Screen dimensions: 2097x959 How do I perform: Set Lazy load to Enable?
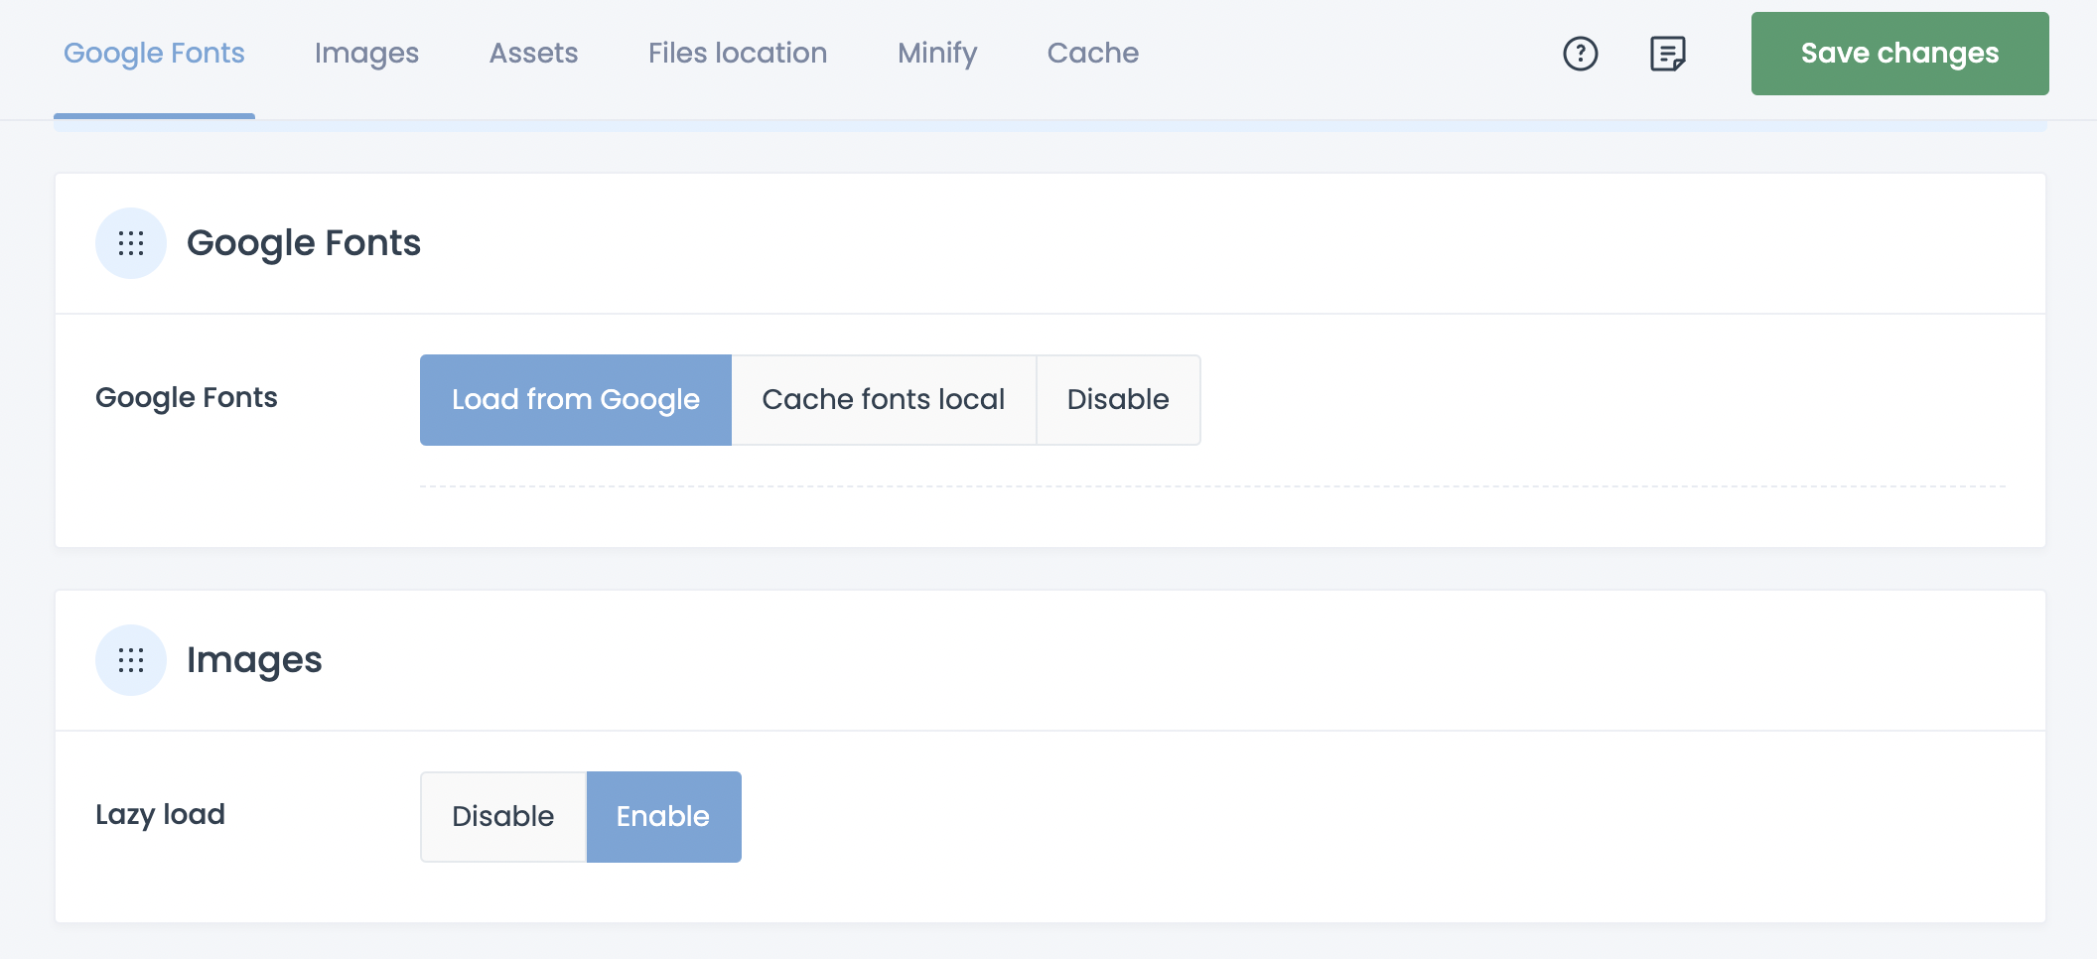click(x=663, y=817)
